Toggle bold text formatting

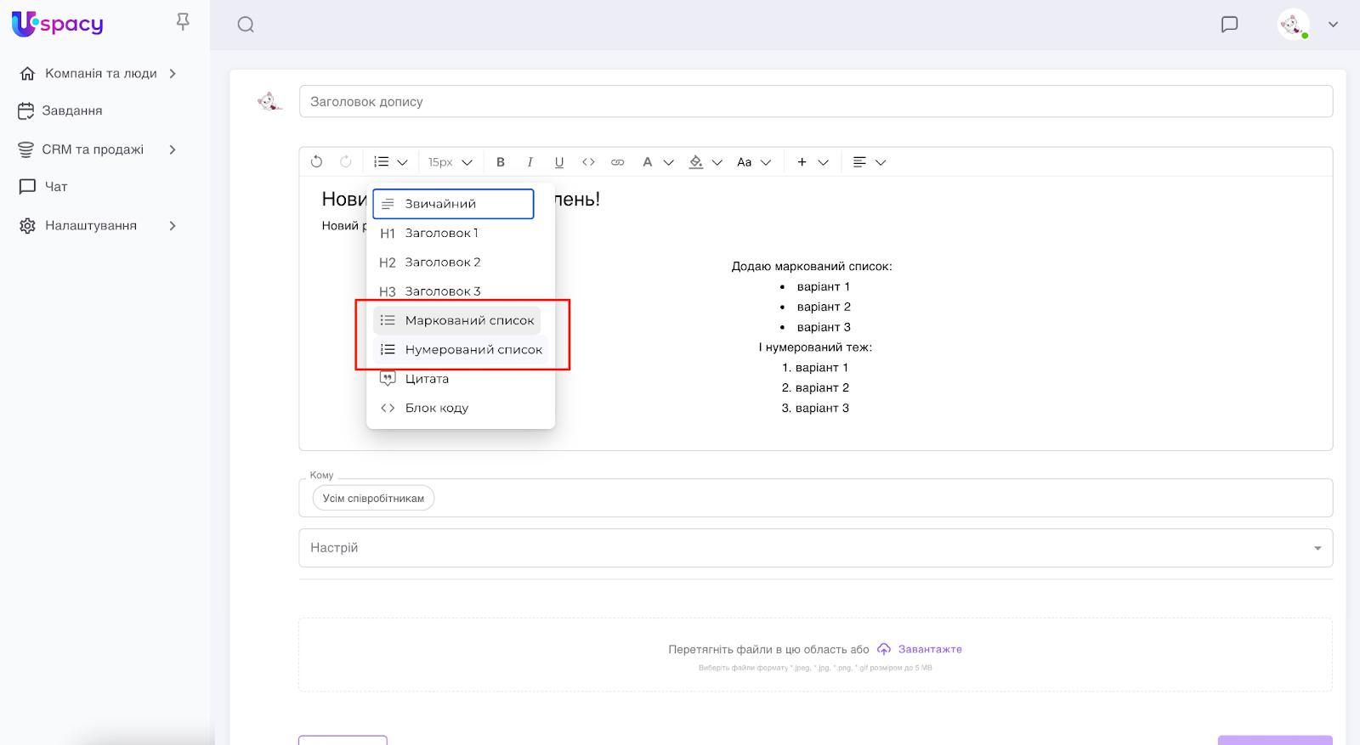501,162
